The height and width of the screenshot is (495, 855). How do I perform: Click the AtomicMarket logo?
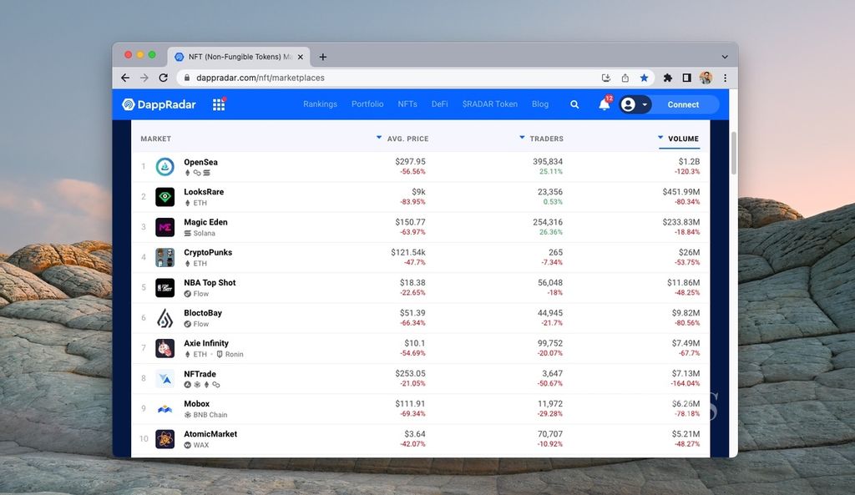(164, 439)
